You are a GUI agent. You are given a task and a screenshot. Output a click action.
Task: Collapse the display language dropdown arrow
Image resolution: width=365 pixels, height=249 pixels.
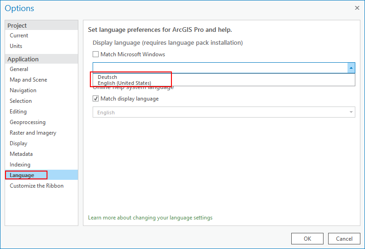[351, 68]
